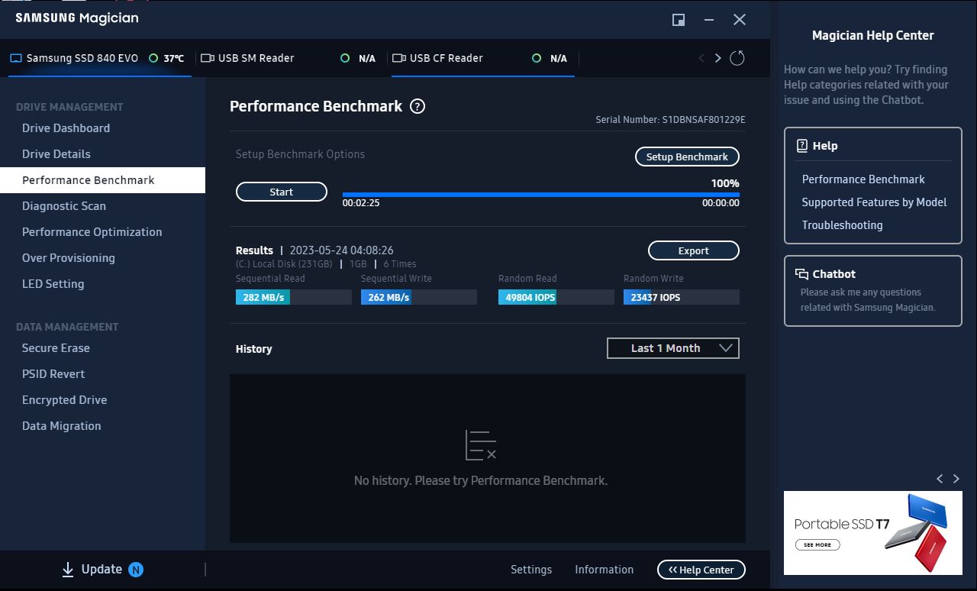Click the Setup Benchmark button

(x=687, y=157)
